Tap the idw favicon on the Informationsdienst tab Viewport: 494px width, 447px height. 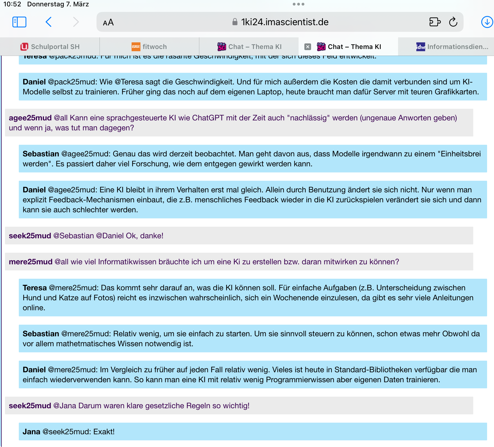420,47
